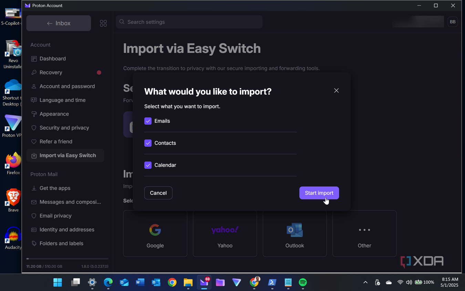Uncheck the Emails checkbox
Viewport: 465px width, 291px height.
click(148, 121)
